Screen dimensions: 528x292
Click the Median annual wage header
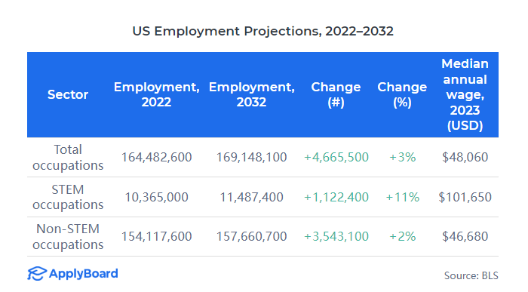click(x=465, y=94)
